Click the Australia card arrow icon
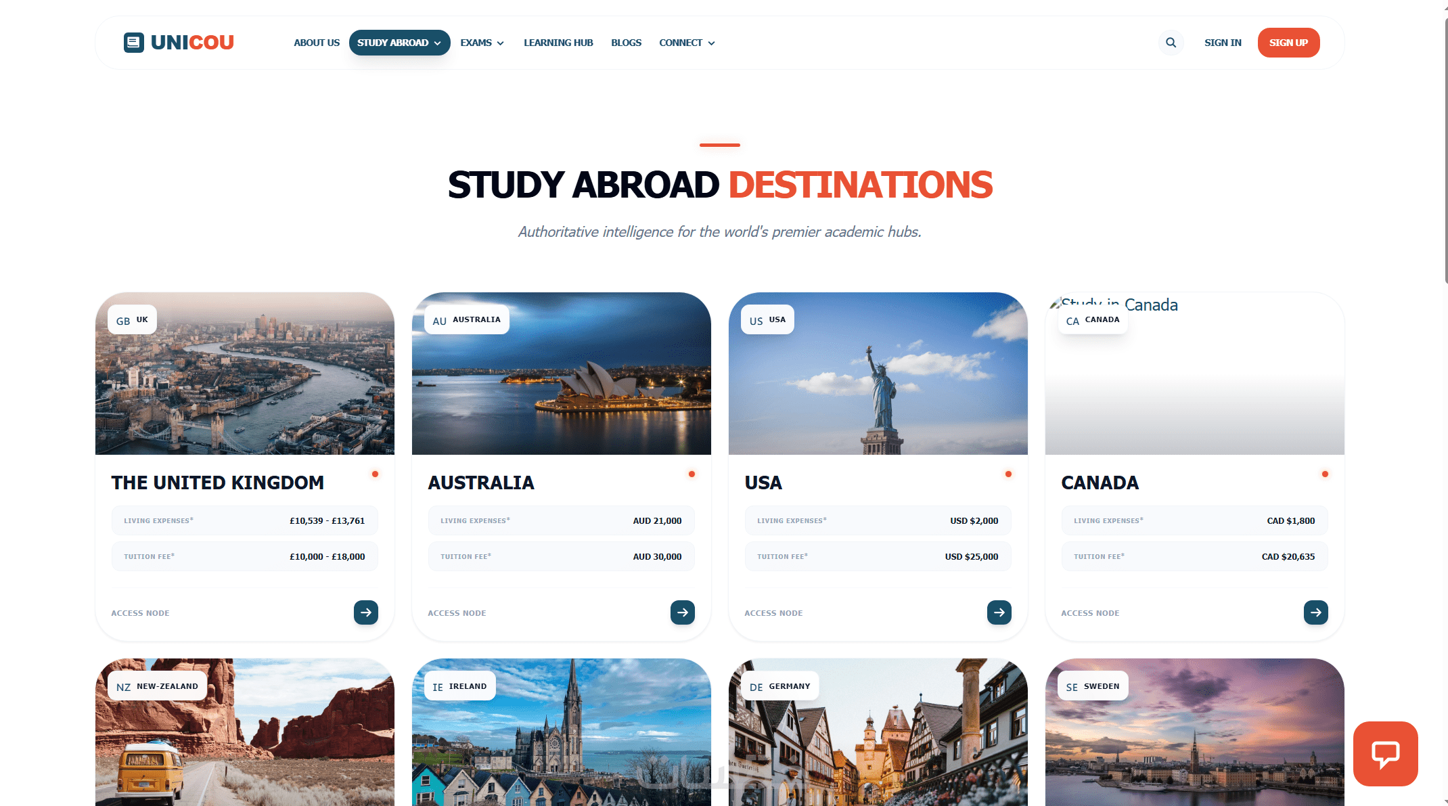Screen dimensions: 1448x806 pyautogui.click(x=682, y=612)
